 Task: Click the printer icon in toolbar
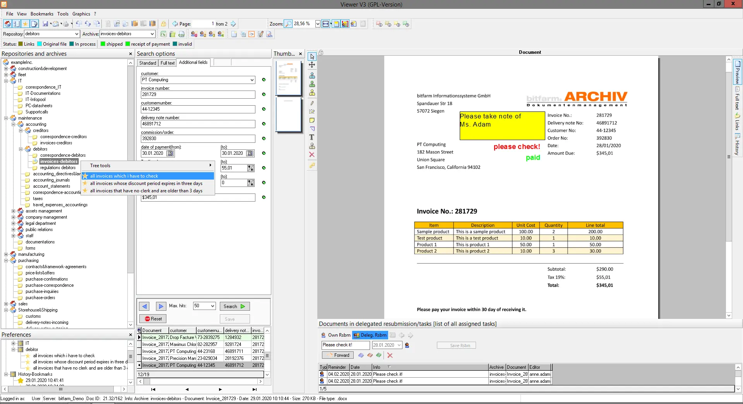(x=65, y=24)
